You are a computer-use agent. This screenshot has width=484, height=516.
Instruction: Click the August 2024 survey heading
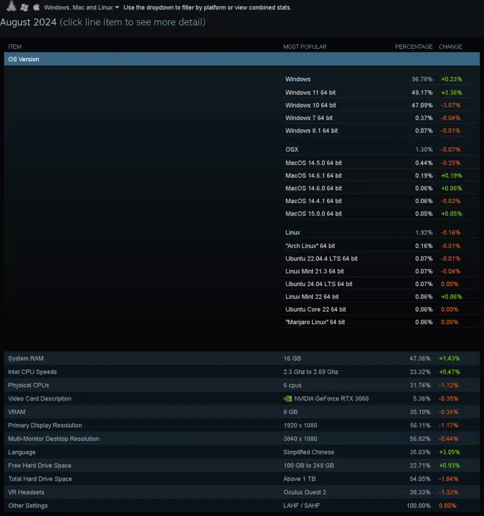click(28, 22)
